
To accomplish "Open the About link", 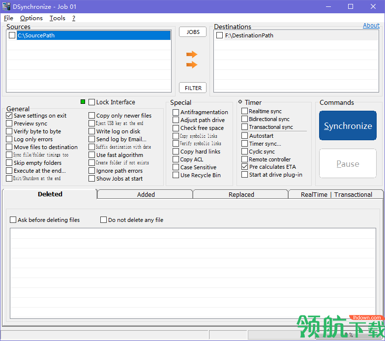I will click(x=371, y=26).
